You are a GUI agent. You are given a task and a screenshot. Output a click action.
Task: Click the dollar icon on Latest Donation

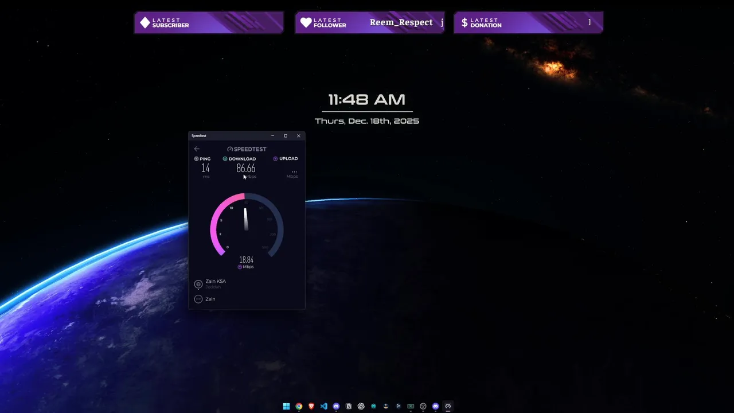click(464, 22)
